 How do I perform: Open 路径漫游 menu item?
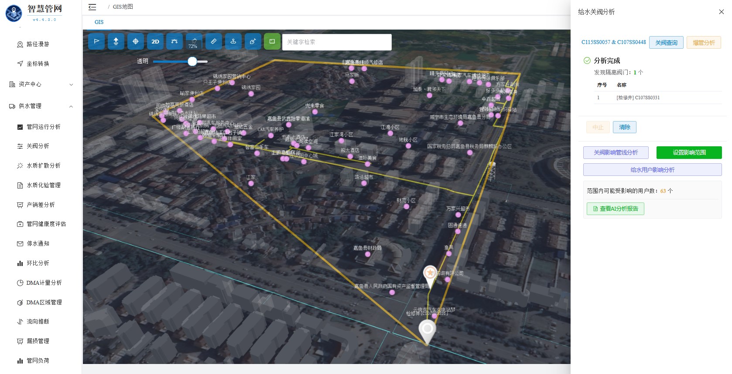pyautogui.click(x=38, y=44)
